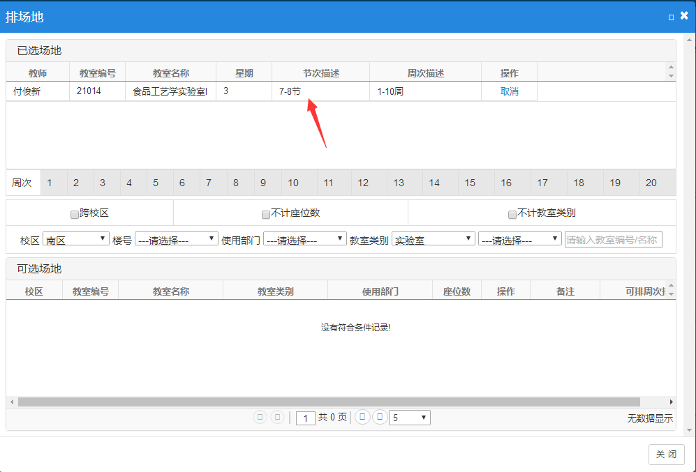696x472 pixels.
Task: Click the horizontal scrollbar's left arrow
Action: [11, 402]
